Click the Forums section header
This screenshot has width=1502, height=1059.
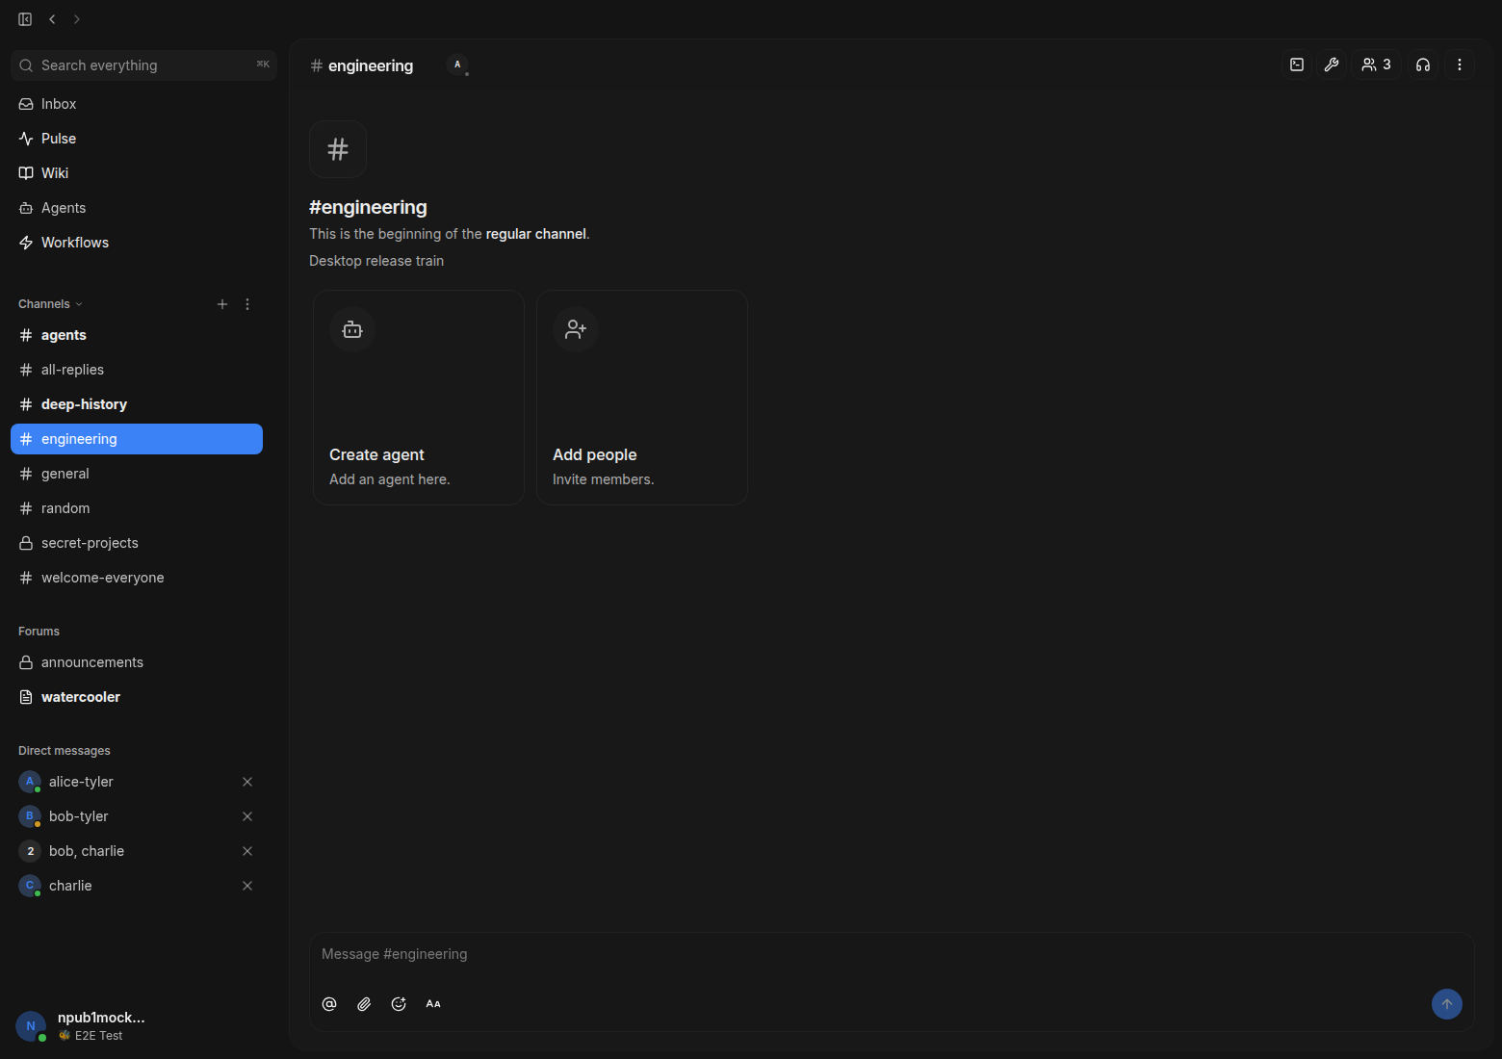(39, 632)
